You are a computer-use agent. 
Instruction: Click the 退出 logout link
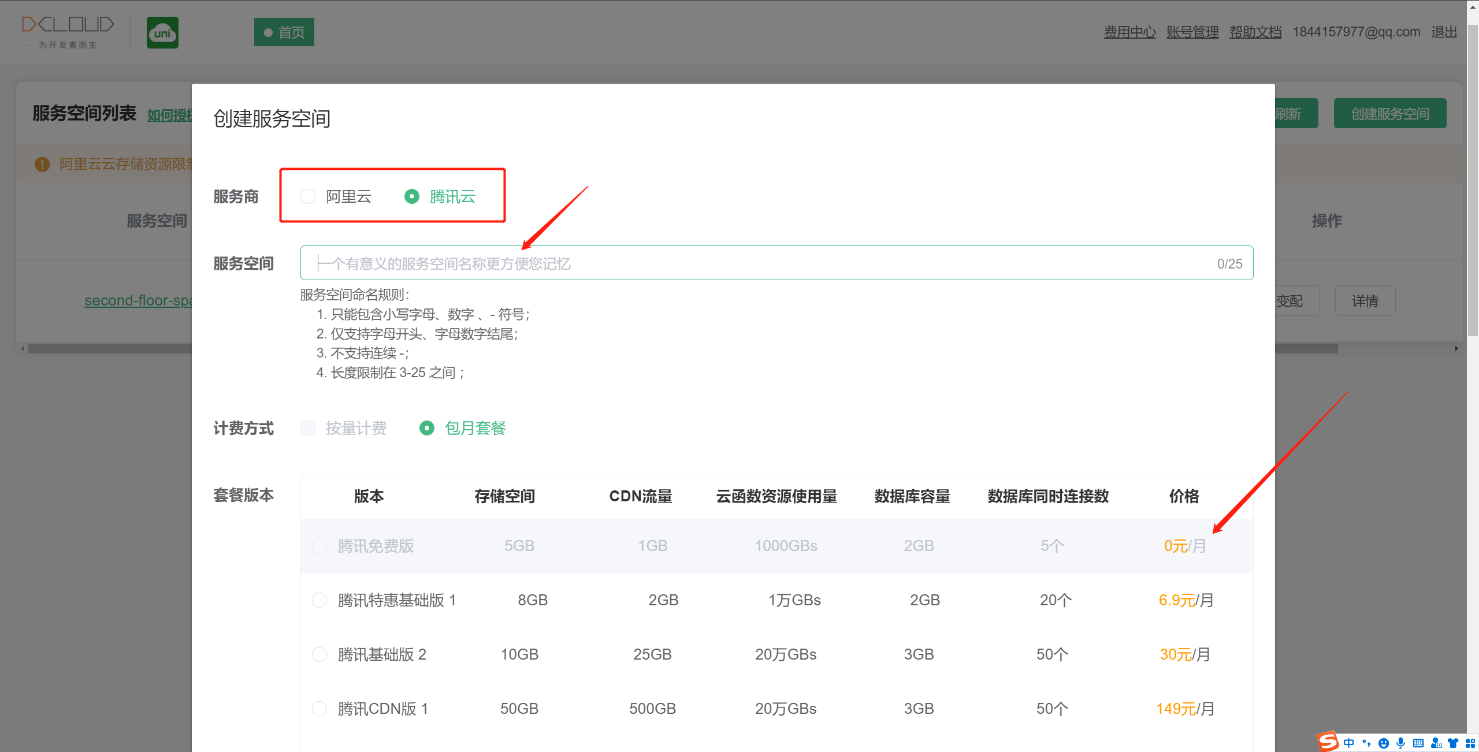[1444, 32]
